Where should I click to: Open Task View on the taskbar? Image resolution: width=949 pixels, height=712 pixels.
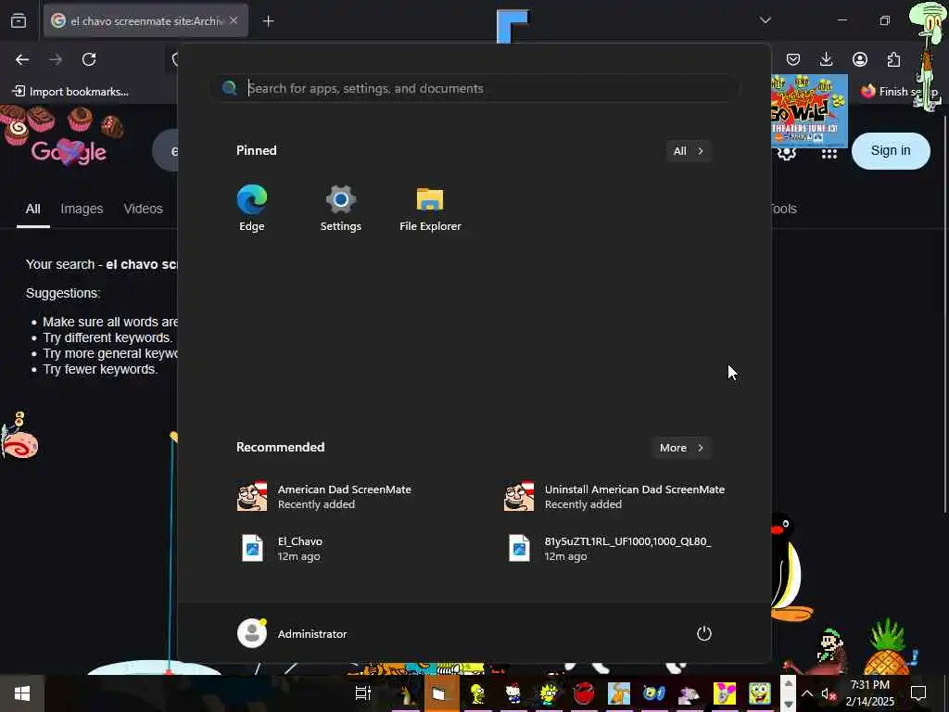click(x=362, y=693)
